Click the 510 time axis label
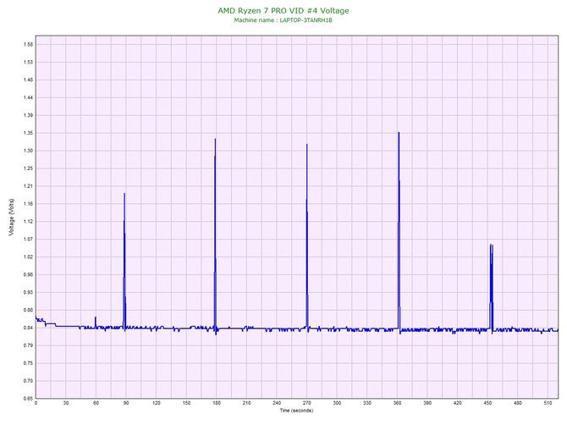 pyautogui.click(x=548, y=403)
